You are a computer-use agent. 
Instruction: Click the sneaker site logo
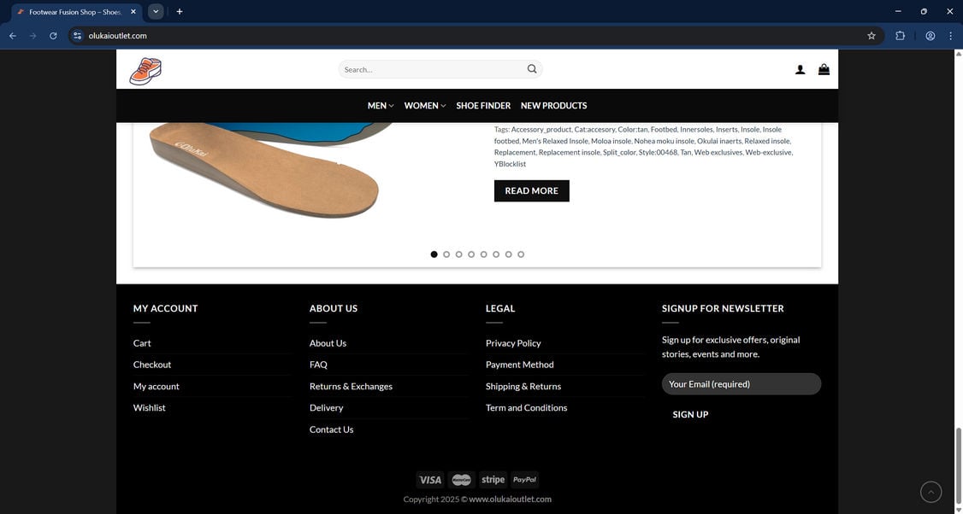pyautogui.click(x=145, y=71)
